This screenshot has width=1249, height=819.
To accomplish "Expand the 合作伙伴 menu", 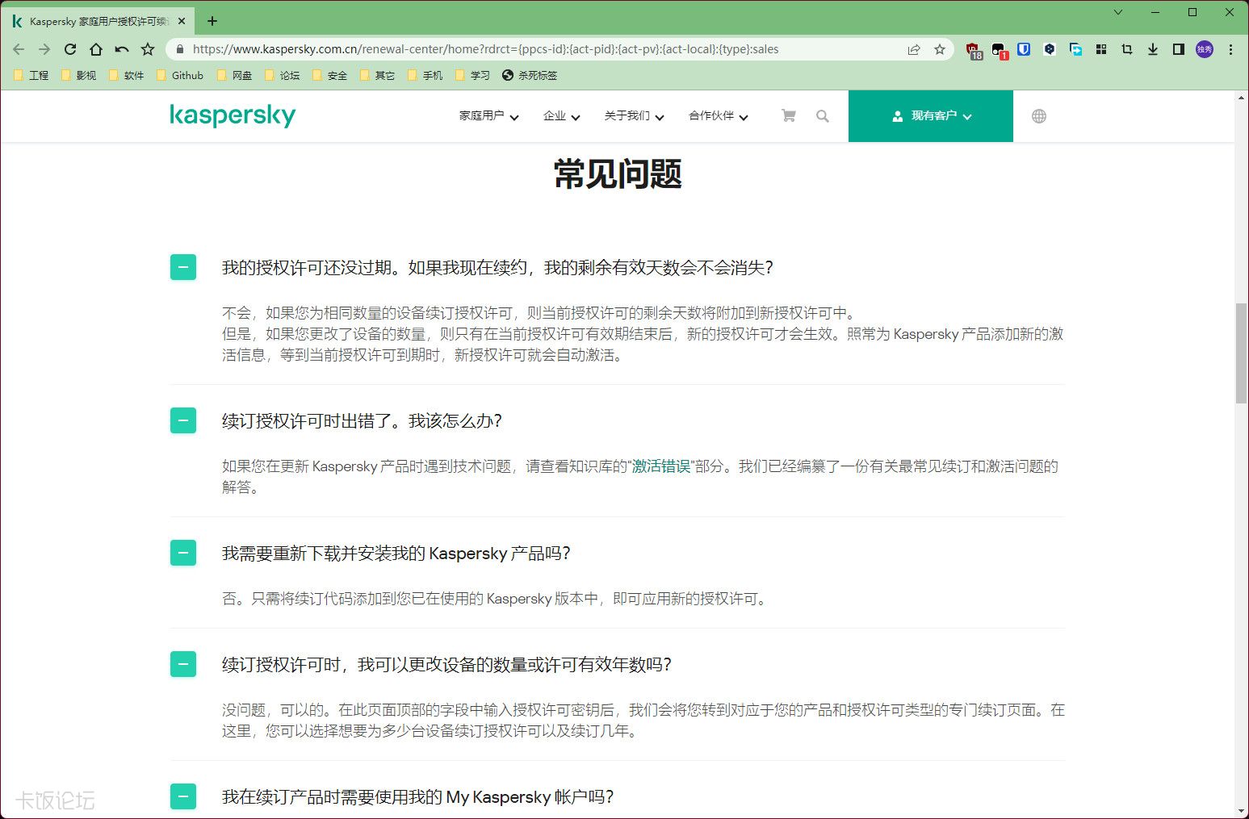I will (718, 116).
